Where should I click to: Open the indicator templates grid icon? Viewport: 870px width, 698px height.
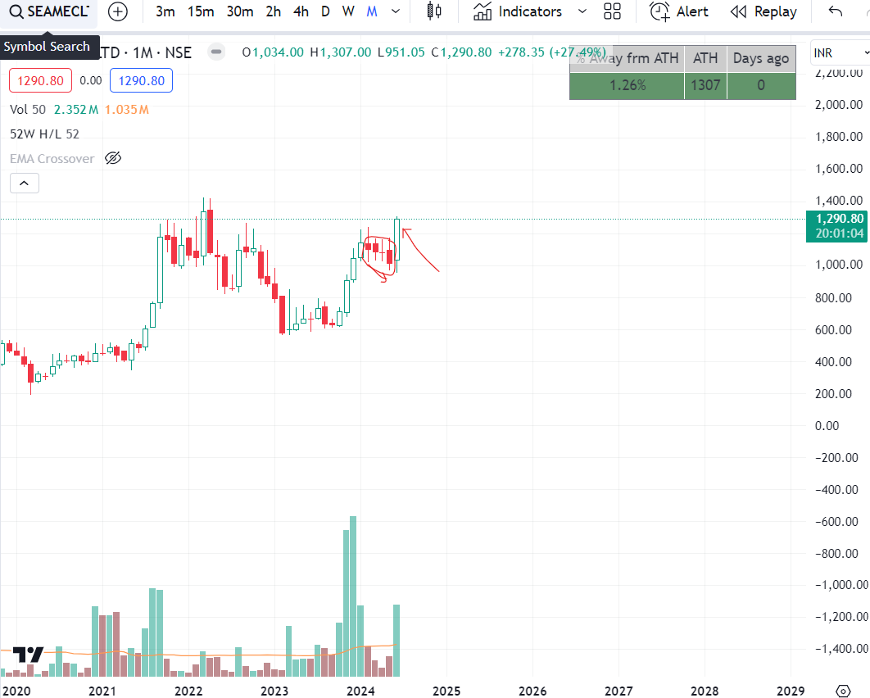point(612,11)
